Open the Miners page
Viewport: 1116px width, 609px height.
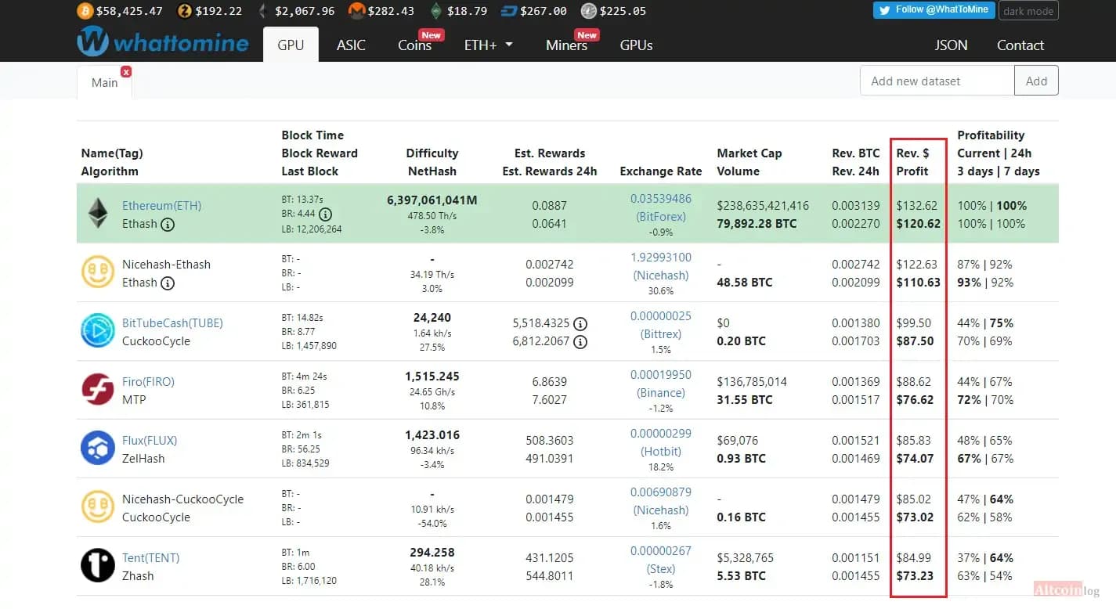pos(567,45)
